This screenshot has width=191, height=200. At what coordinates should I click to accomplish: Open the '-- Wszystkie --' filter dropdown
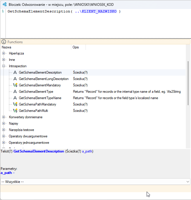click(95, 182)
